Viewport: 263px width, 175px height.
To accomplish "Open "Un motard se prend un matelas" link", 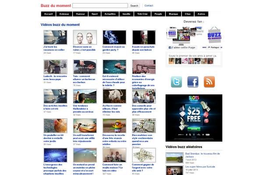I will pyautogui.click(x=84, y=169).
